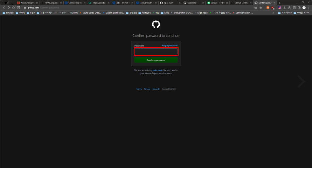The image size is (313, 169).
Task: Open the TISTORY bookmark
Action: click(73, 13)
